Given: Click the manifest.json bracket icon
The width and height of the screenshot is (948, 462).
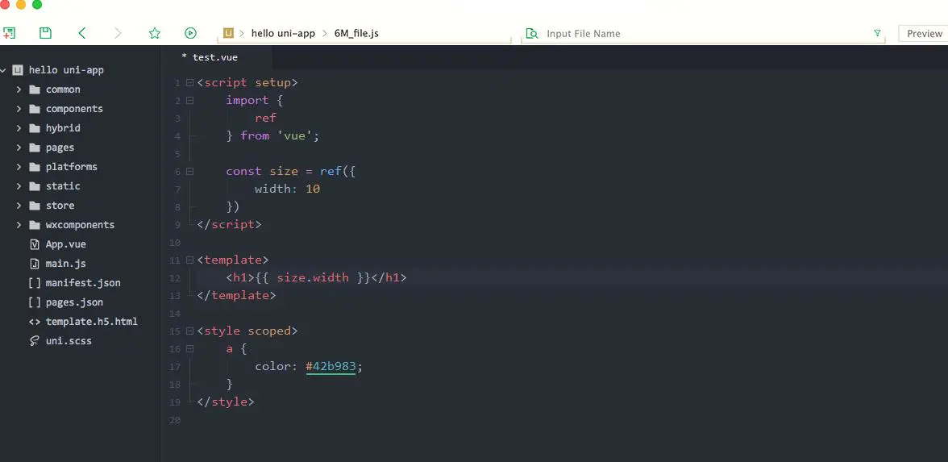Looking at the screenshot, I should (x=35, y=283).
